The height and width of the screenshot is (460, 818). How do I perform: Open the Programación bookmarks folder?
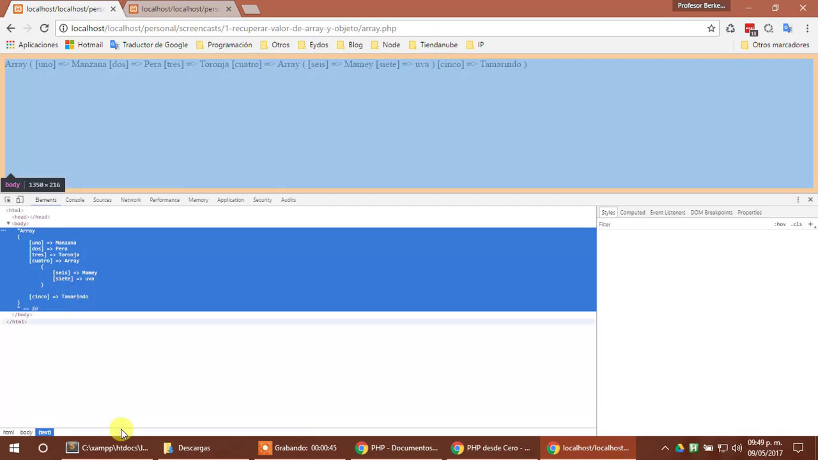click(224, 45)
